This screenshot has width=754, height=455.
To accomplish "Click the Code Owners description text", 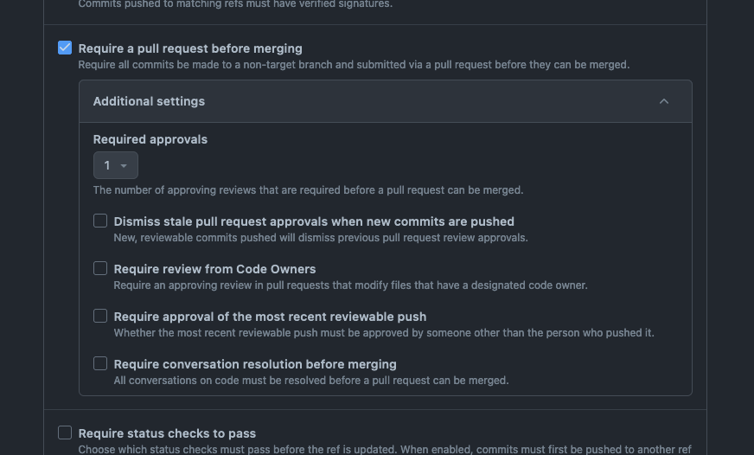I will pos(350,285).
